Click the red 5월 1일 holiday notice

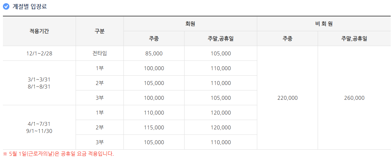click(58, 154)
